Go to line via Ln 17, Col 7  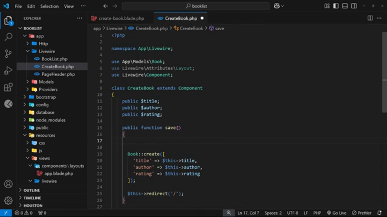point(248,213)
